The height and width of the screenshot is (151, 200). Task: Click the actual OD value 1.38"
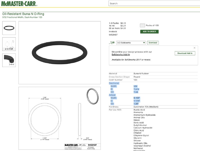[136, 104]
